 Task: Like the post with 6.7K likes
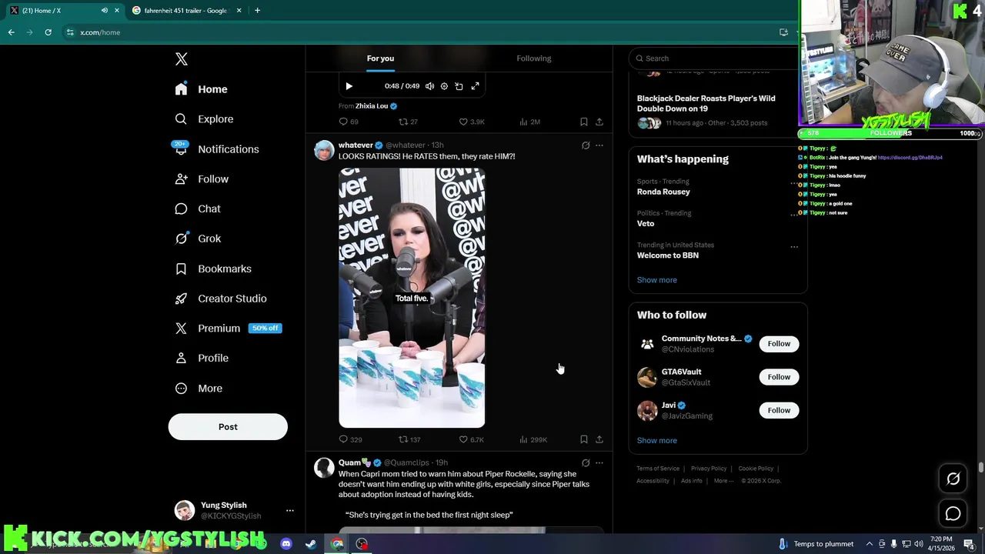472,439
